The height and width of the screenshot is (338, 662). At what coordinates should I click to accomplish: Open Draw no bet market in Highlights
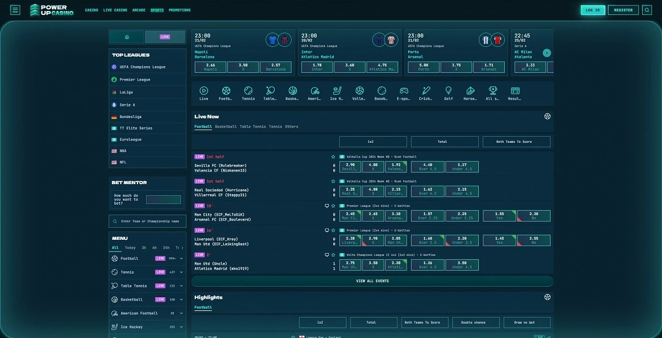[x=527, y=323]
